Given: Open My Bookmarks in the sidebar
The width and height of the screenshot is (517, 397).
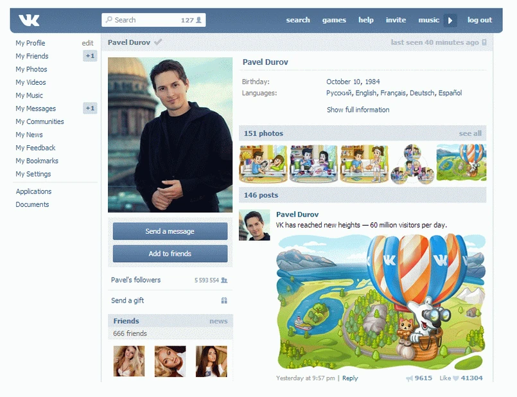Looking at the screenshot, I should (x=37, y=161).
